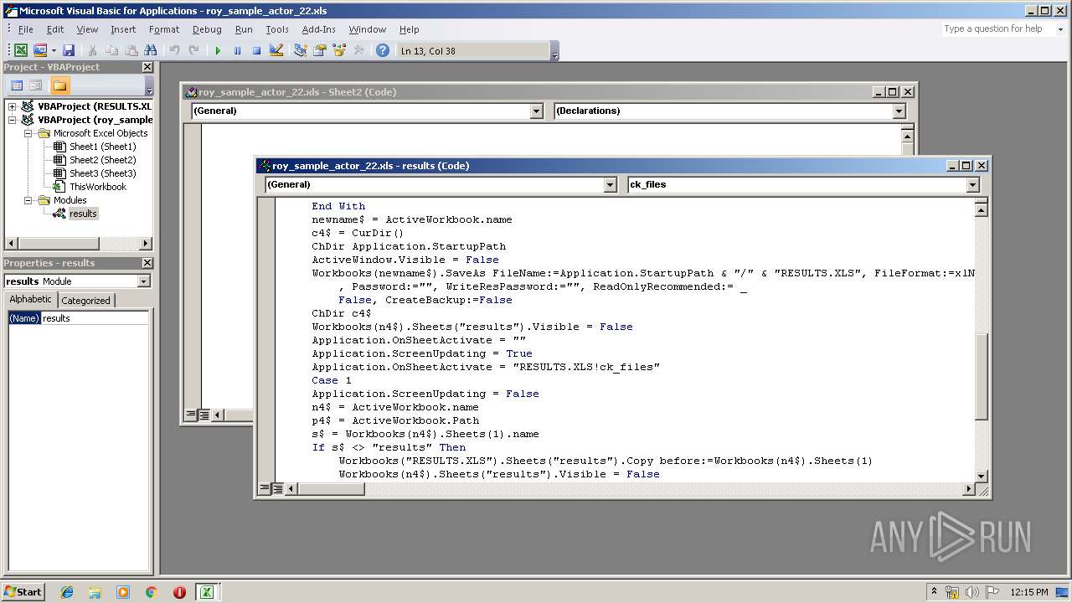Click the View Code icon in Project panel

point(16,85)
